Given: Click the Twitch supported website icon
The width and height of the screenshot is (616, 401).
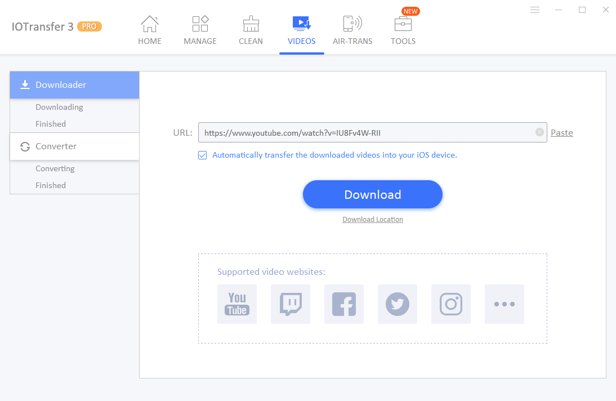Looking at the screenshot, I should (290, 304).
